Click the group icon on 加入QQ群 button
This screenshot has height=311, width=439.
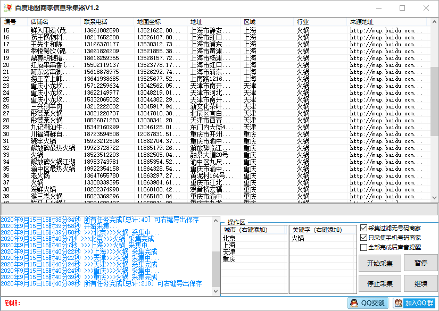pyautogui.click(x=399, y=303)
